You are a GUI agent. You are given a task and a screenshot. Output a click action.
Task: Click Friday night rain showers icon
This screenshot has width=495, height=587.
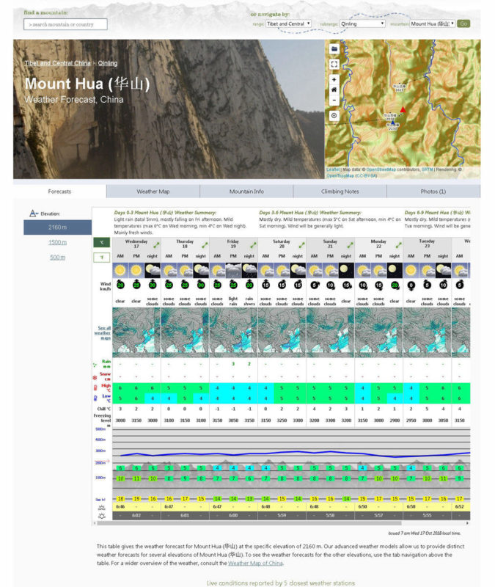(249, 270)
